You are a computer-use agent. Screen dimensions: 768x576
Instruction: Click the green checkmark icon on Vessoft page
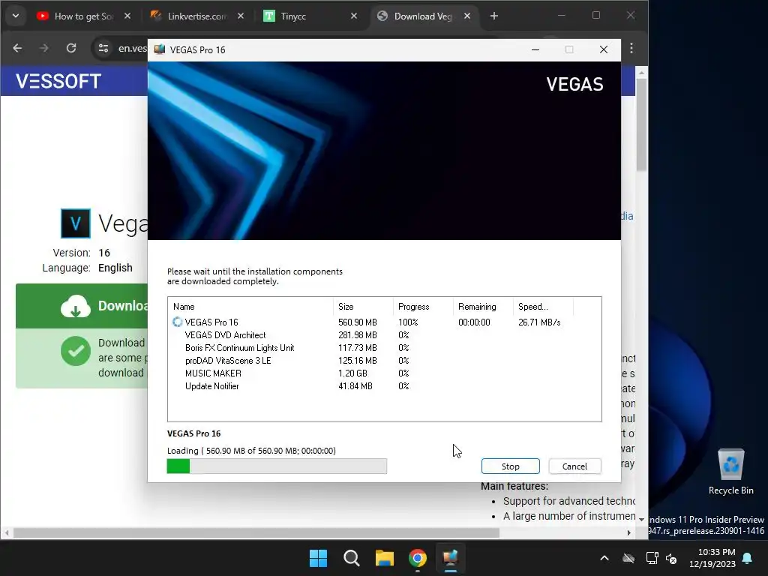[x=76, y=351]
